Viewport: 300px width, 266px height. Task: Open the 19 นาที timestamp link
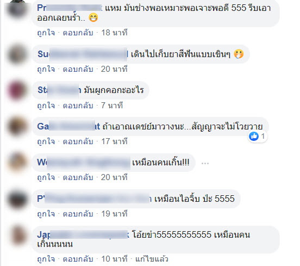click(x=114, y=214)
